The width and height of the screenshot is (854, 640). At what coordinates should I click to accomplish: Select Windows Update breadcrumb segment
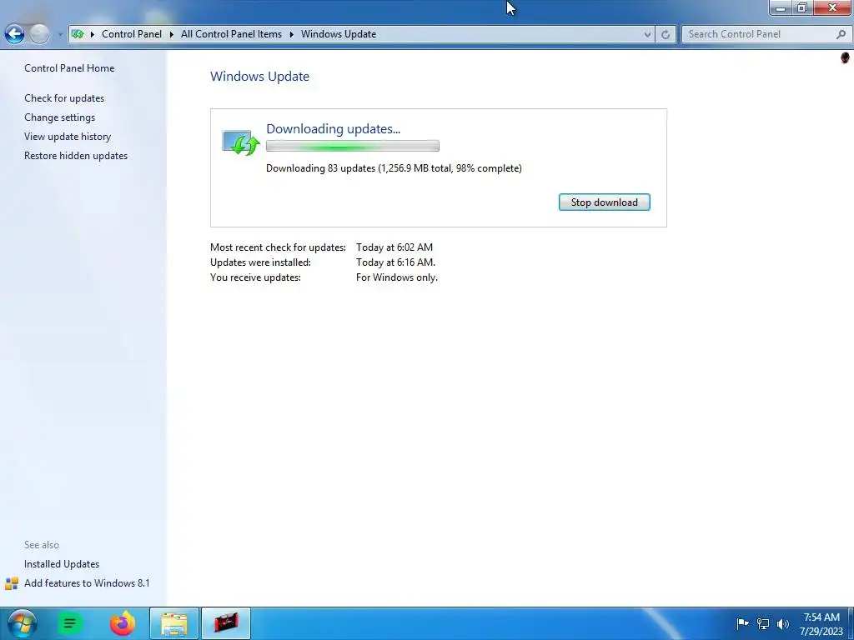(339, 33)
